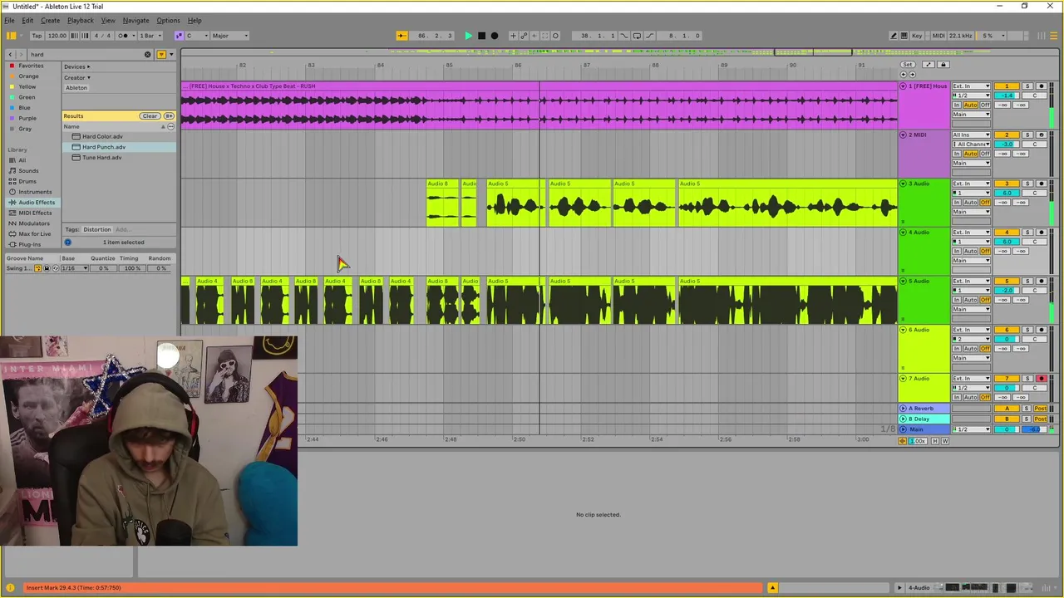This screenshot has width=1064, height=598.
Task: Disarm track 7 Audio record button
Action: coord(1041,379)
